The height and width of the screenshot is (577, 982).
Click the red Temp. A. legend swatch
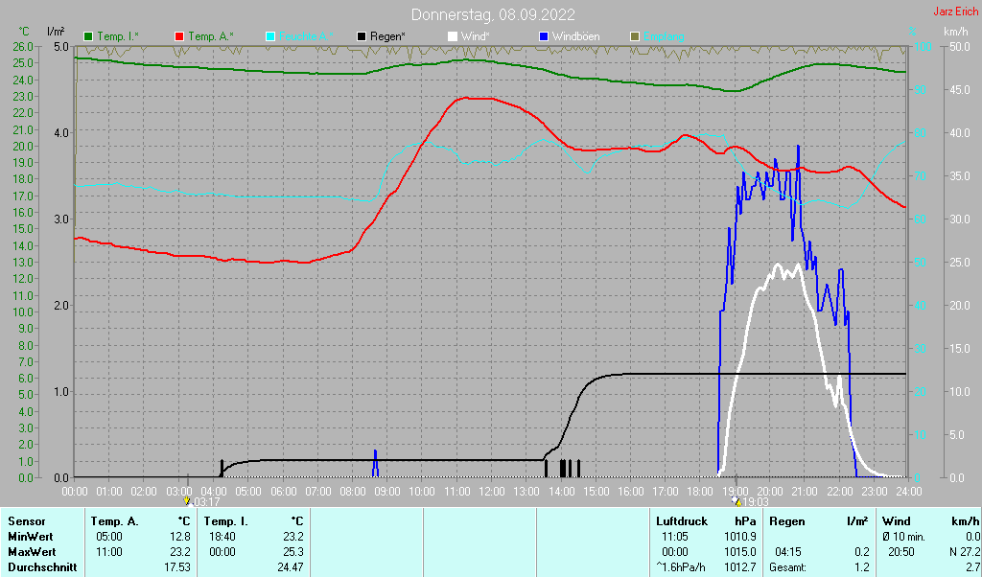pyautogui.click(x=179, y=36)
